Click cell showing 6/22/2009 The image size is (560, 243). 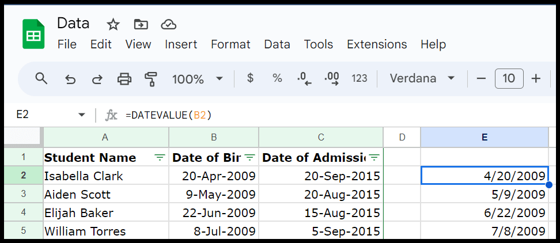pos(485,212)
